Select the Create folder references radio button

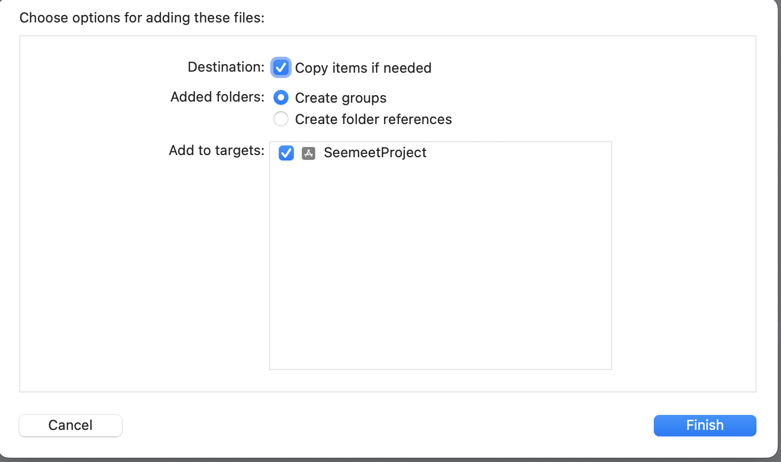[x=281, y=119]
